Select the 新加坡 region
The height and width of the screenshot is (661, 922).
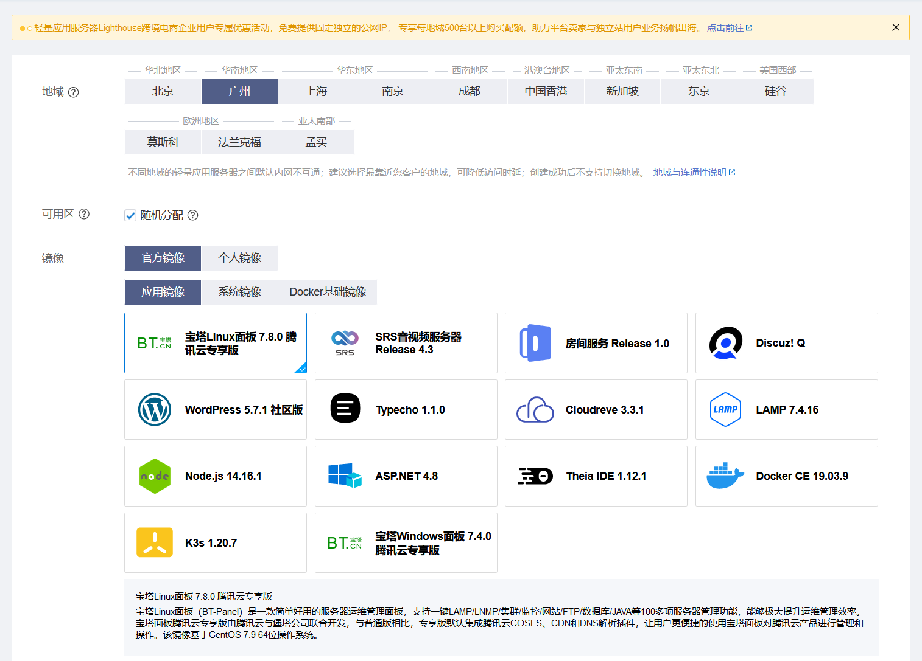pos(622,91)
